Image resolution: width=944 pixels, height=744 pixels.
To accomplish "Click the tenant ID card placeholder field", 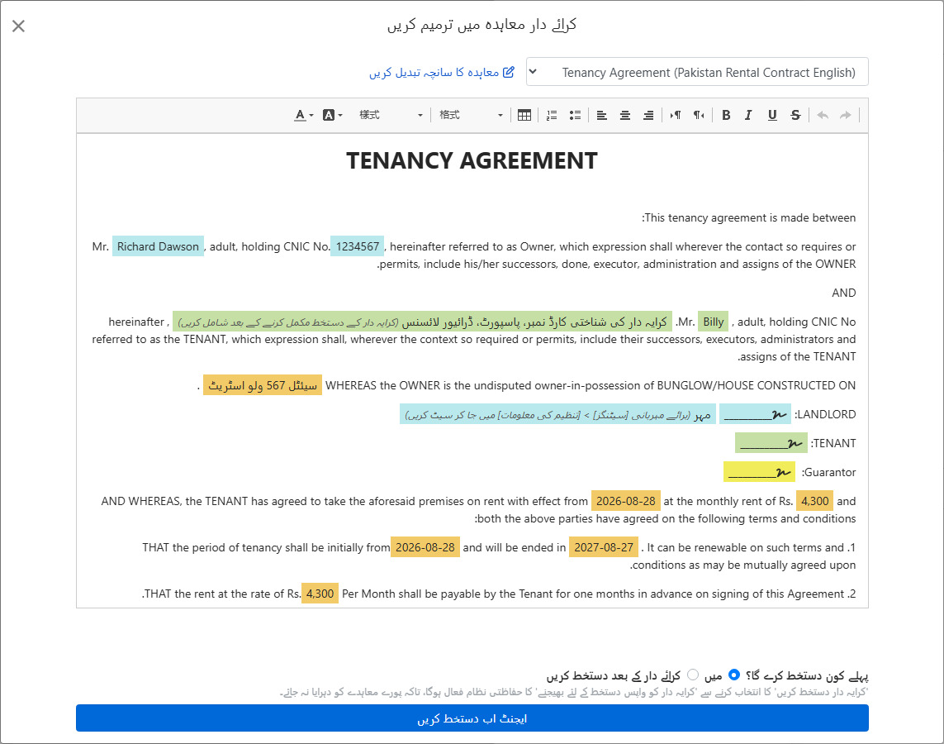I will coord(423,322).
